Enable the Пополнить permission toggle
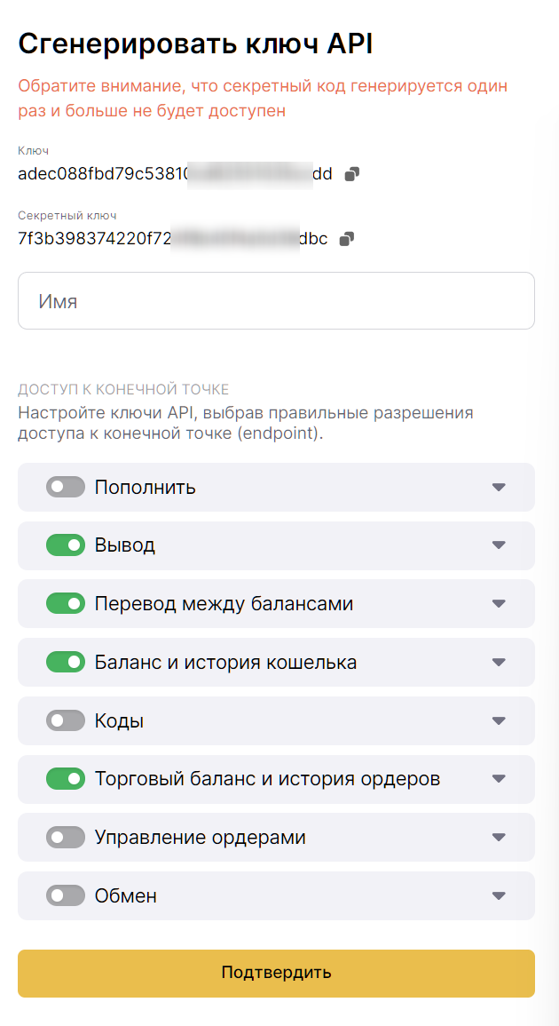 pos(66,487)
